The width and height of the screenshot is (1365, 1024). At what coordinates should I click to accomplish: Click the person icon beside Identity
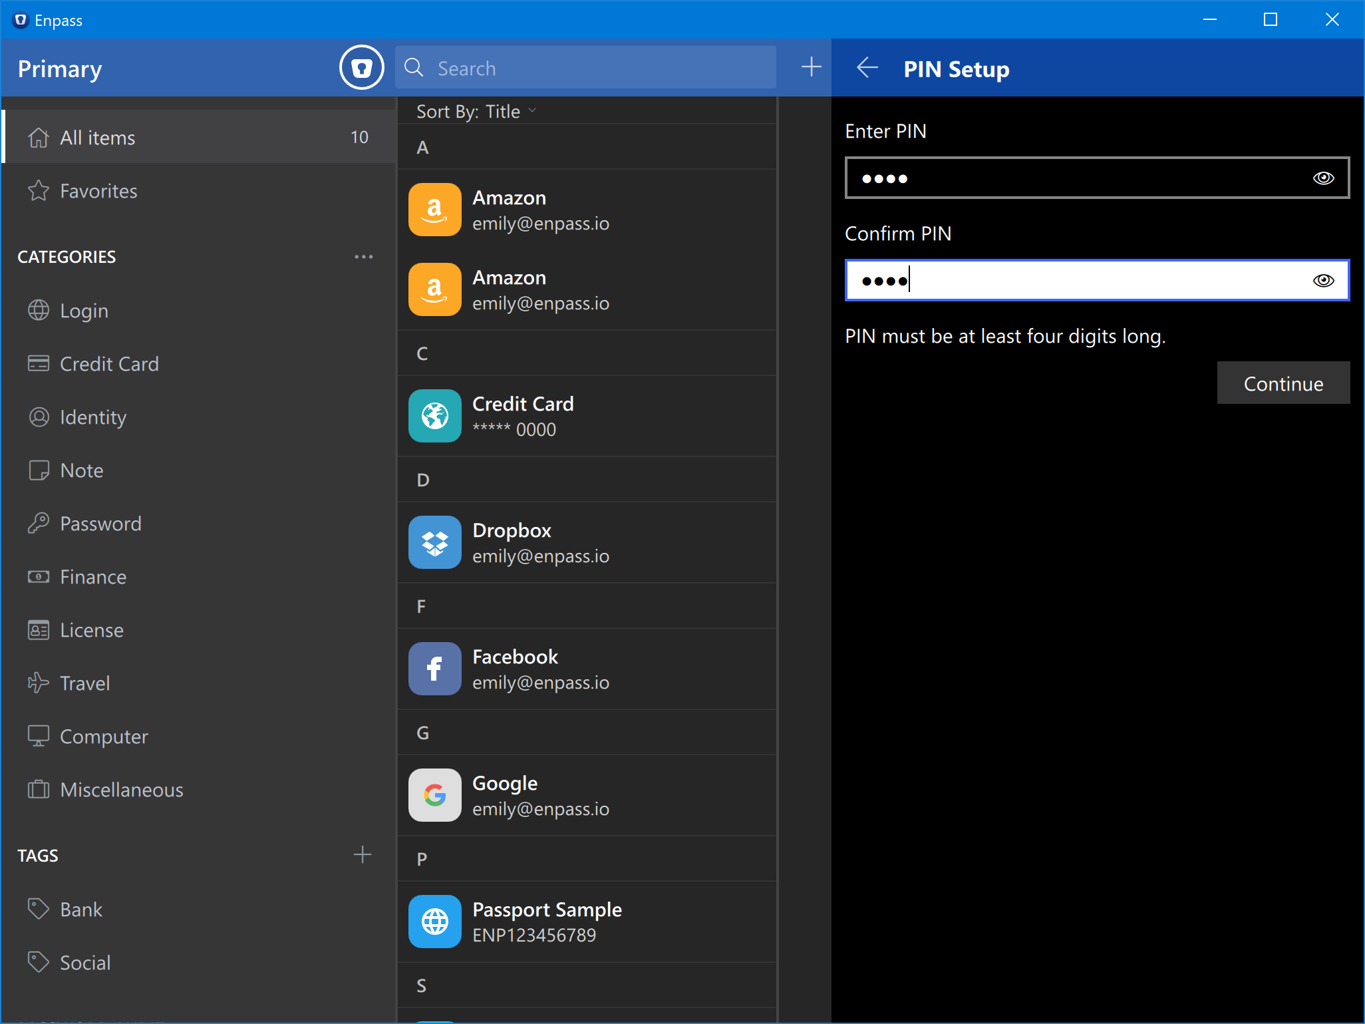(39, 417)
